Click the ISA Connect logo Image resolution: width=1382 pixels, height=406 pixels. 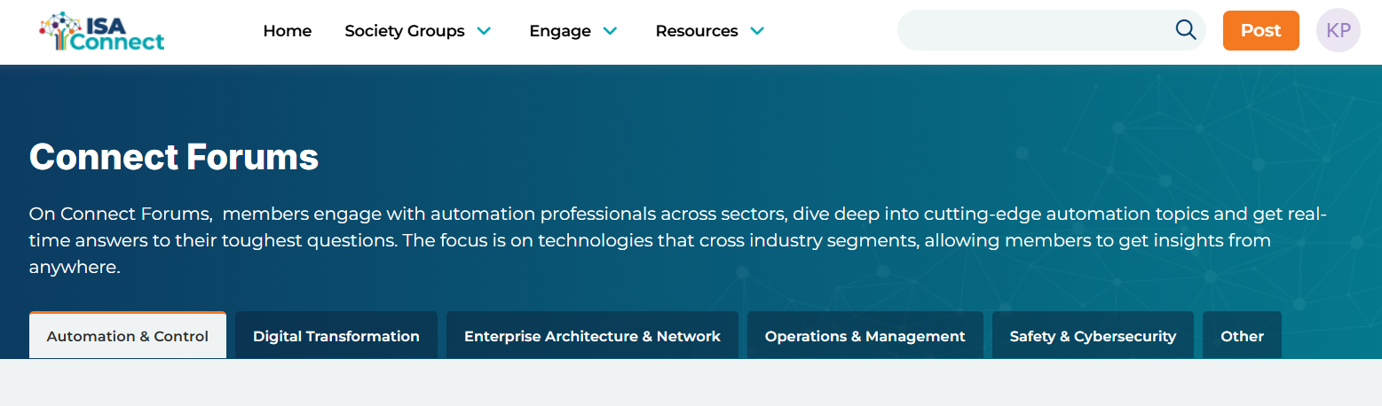tap(102, 32)
